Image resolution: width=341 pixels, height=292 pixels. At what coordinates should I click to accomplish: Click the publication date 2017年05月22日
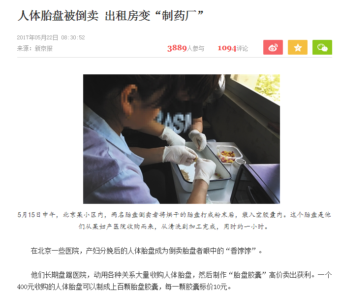[37, 37]
